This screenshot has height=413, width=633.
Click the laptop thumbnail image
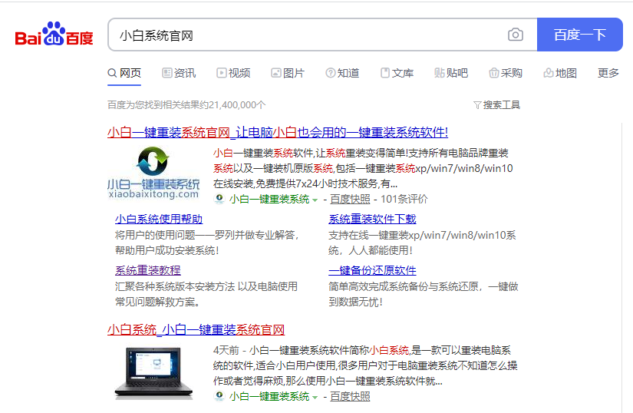tap(153, 372)
